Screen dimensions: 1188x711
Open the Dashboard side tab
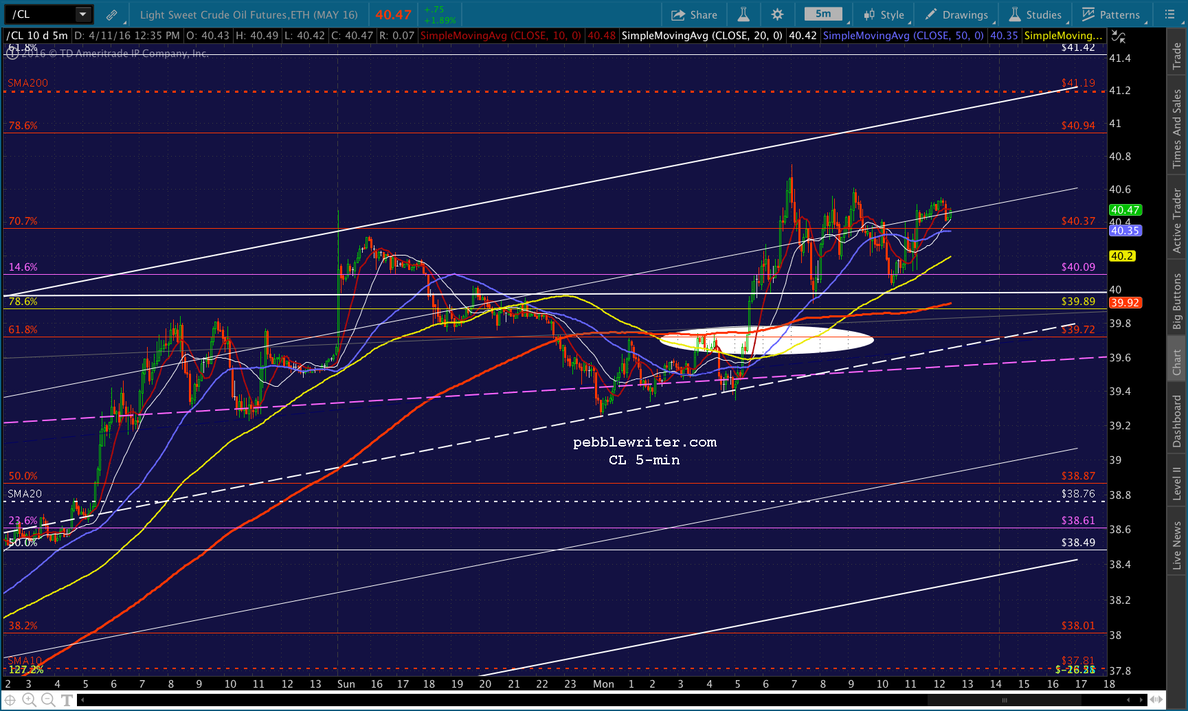point(1177,421)
